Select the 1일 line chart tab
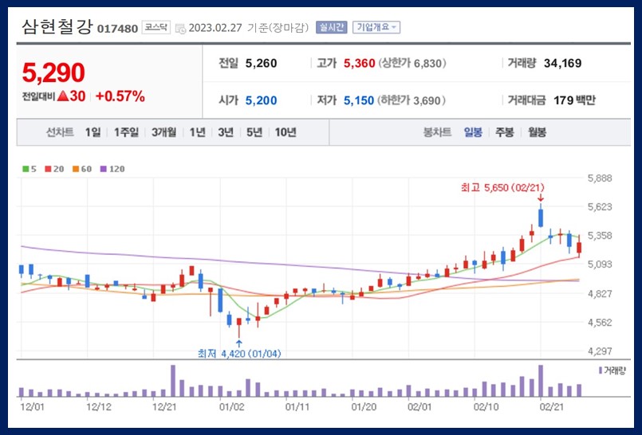642x435 pixels. pos(93,132)
